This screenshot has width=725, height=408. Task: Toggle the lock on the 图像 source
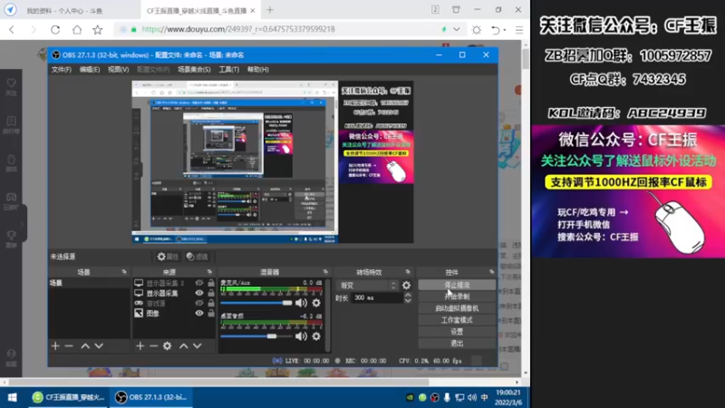coord(211,313)
